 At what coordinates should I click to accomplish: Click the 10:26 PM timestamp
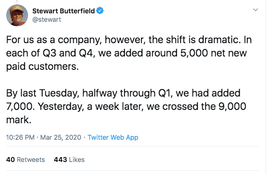point(20,138)
